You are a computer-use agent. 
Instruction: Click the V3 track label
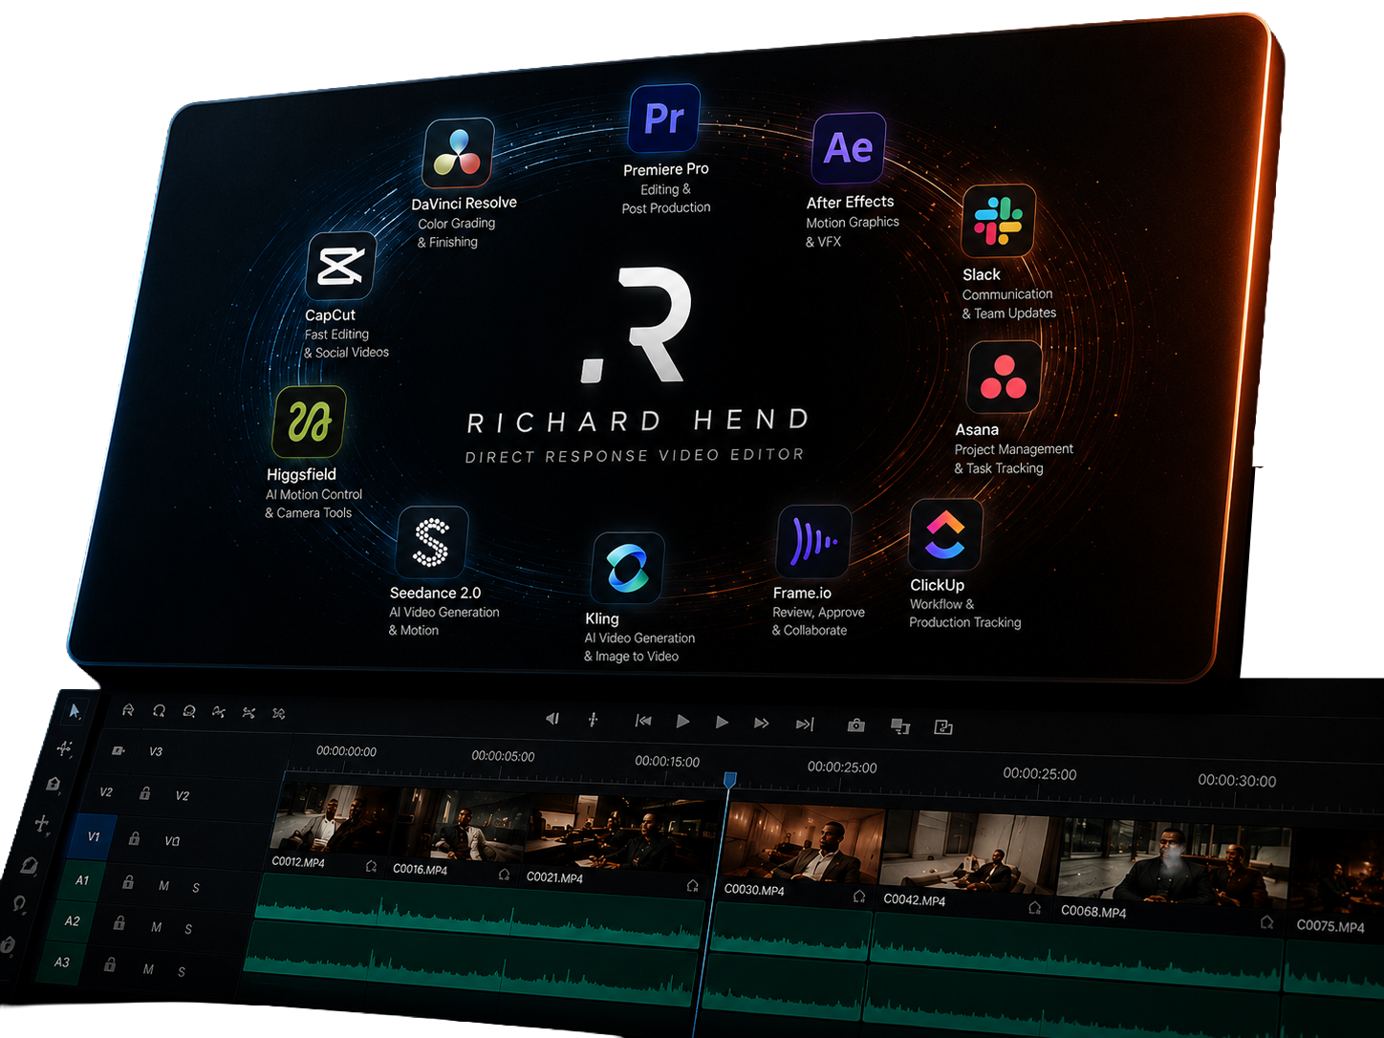point(156,752)
